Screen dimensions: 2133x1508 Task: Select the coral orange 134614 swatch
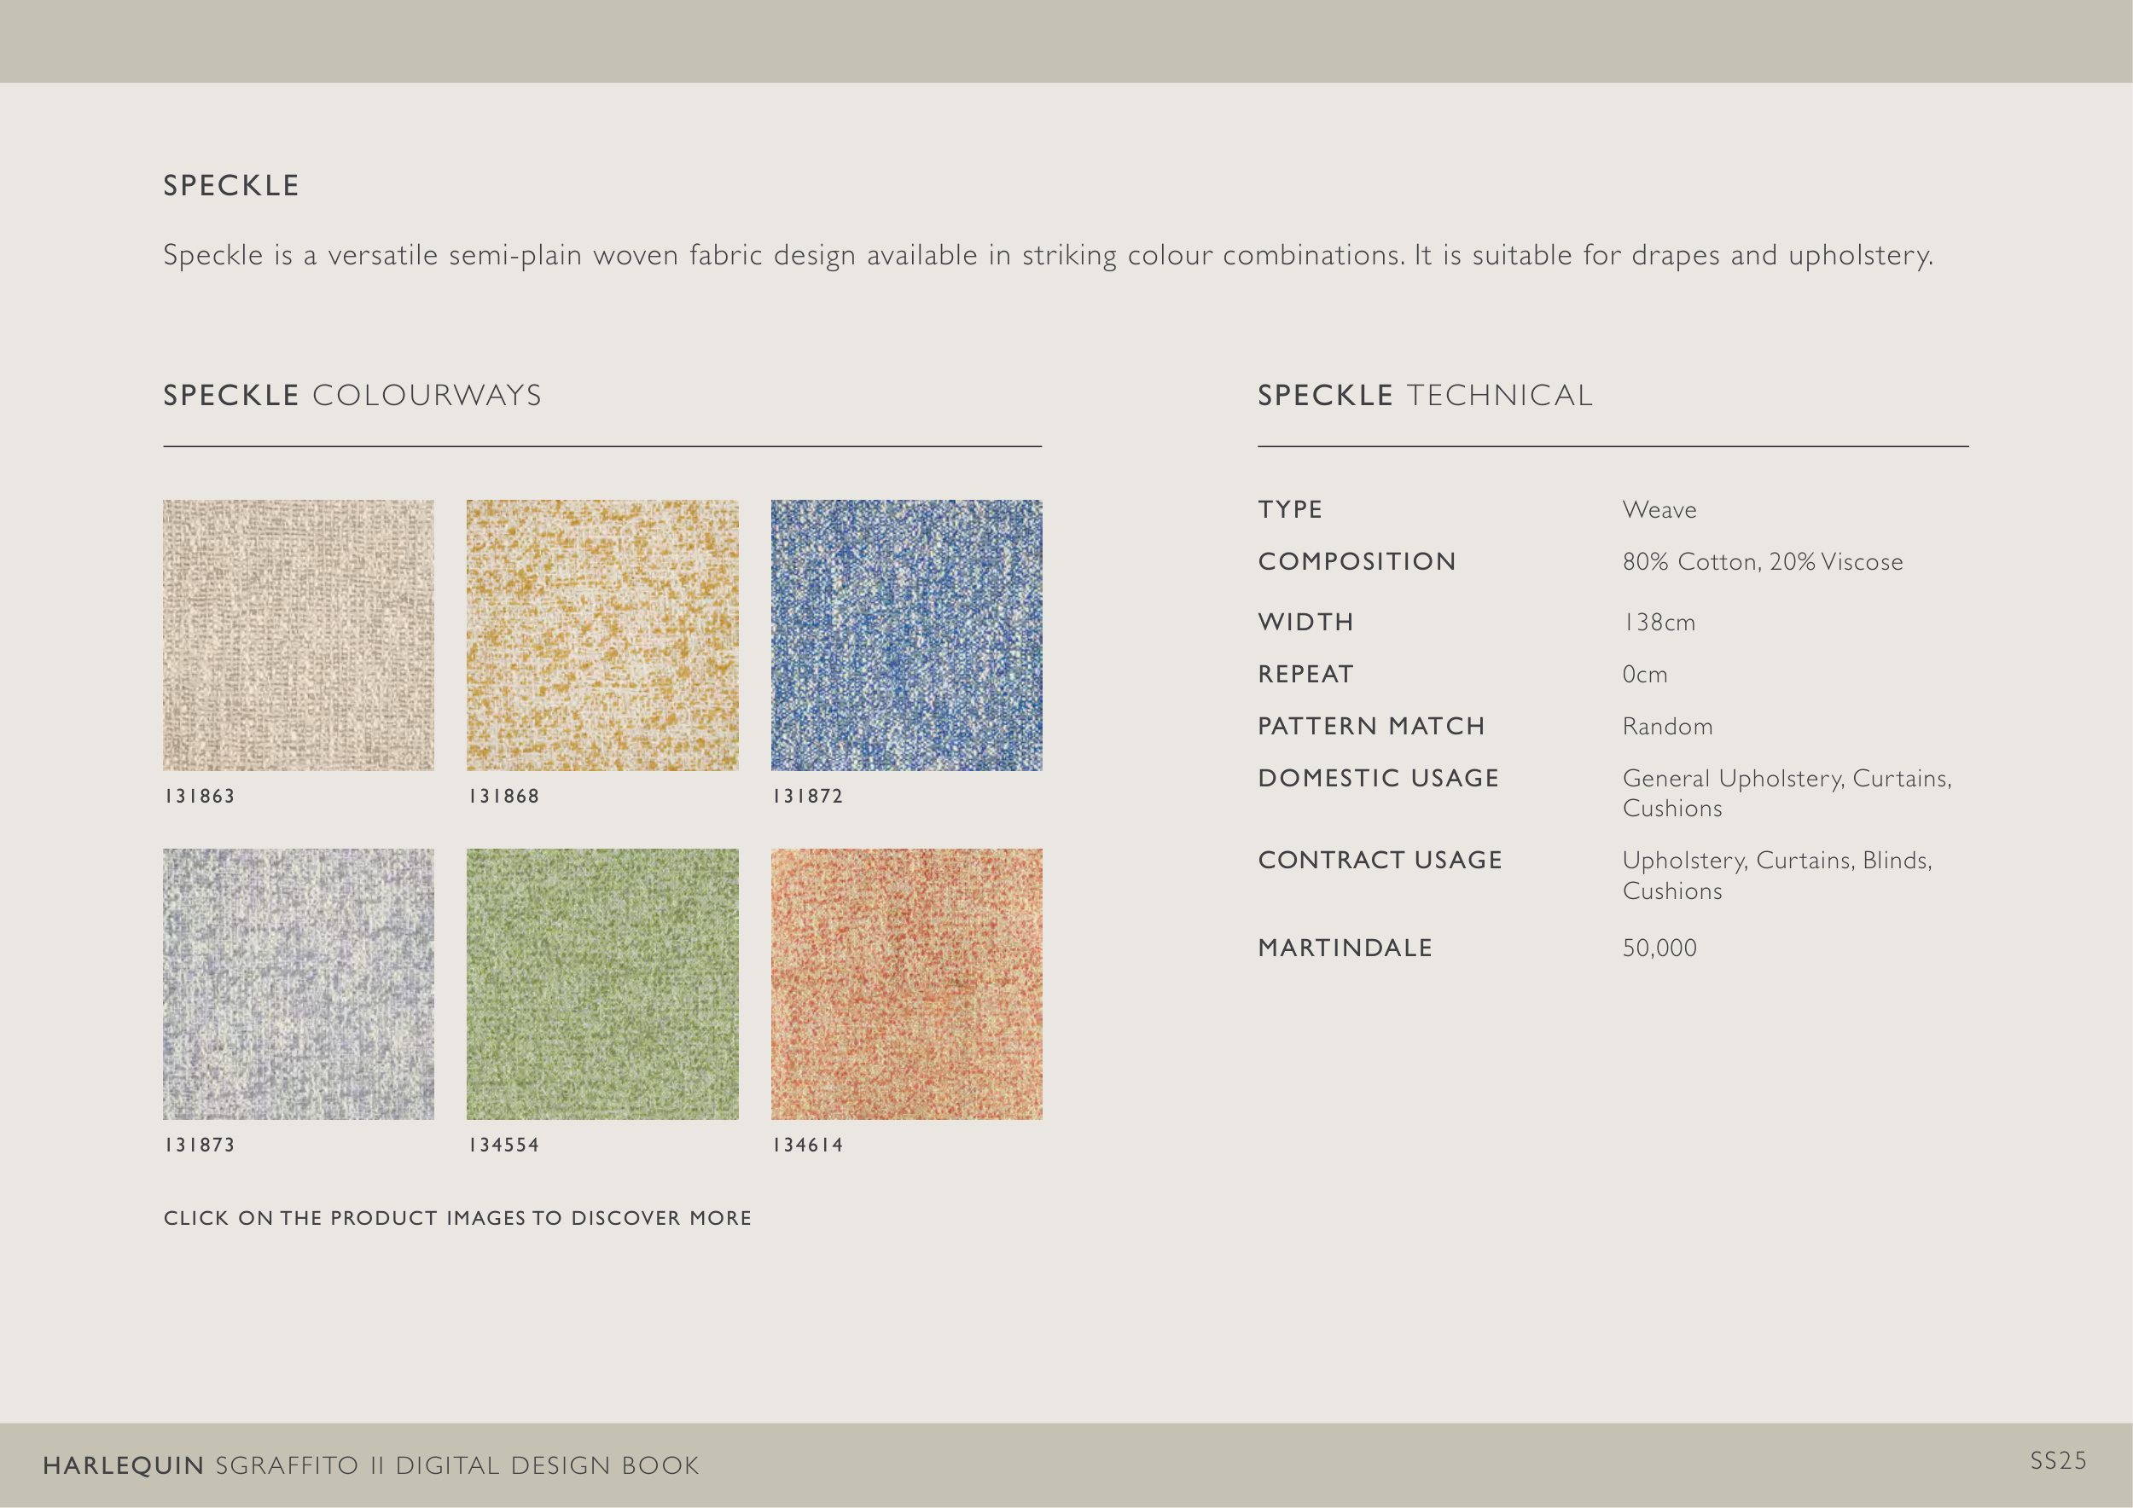click(x=906, y=983)
